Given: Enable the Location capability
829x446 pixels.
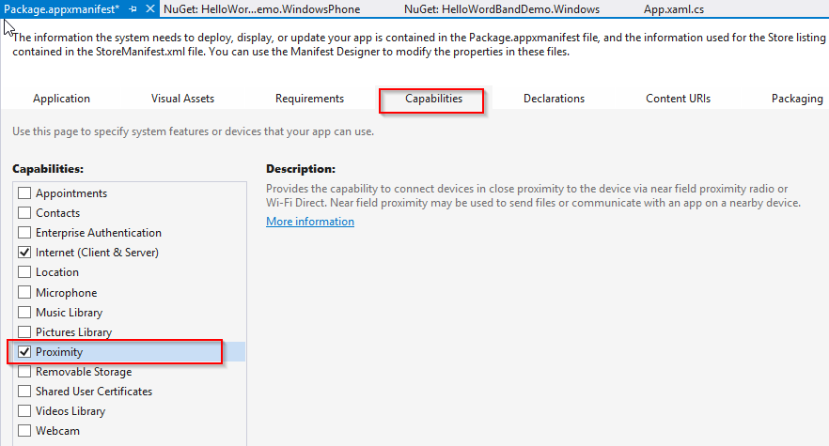Looking at the screenshot, I should coord(24,272).
